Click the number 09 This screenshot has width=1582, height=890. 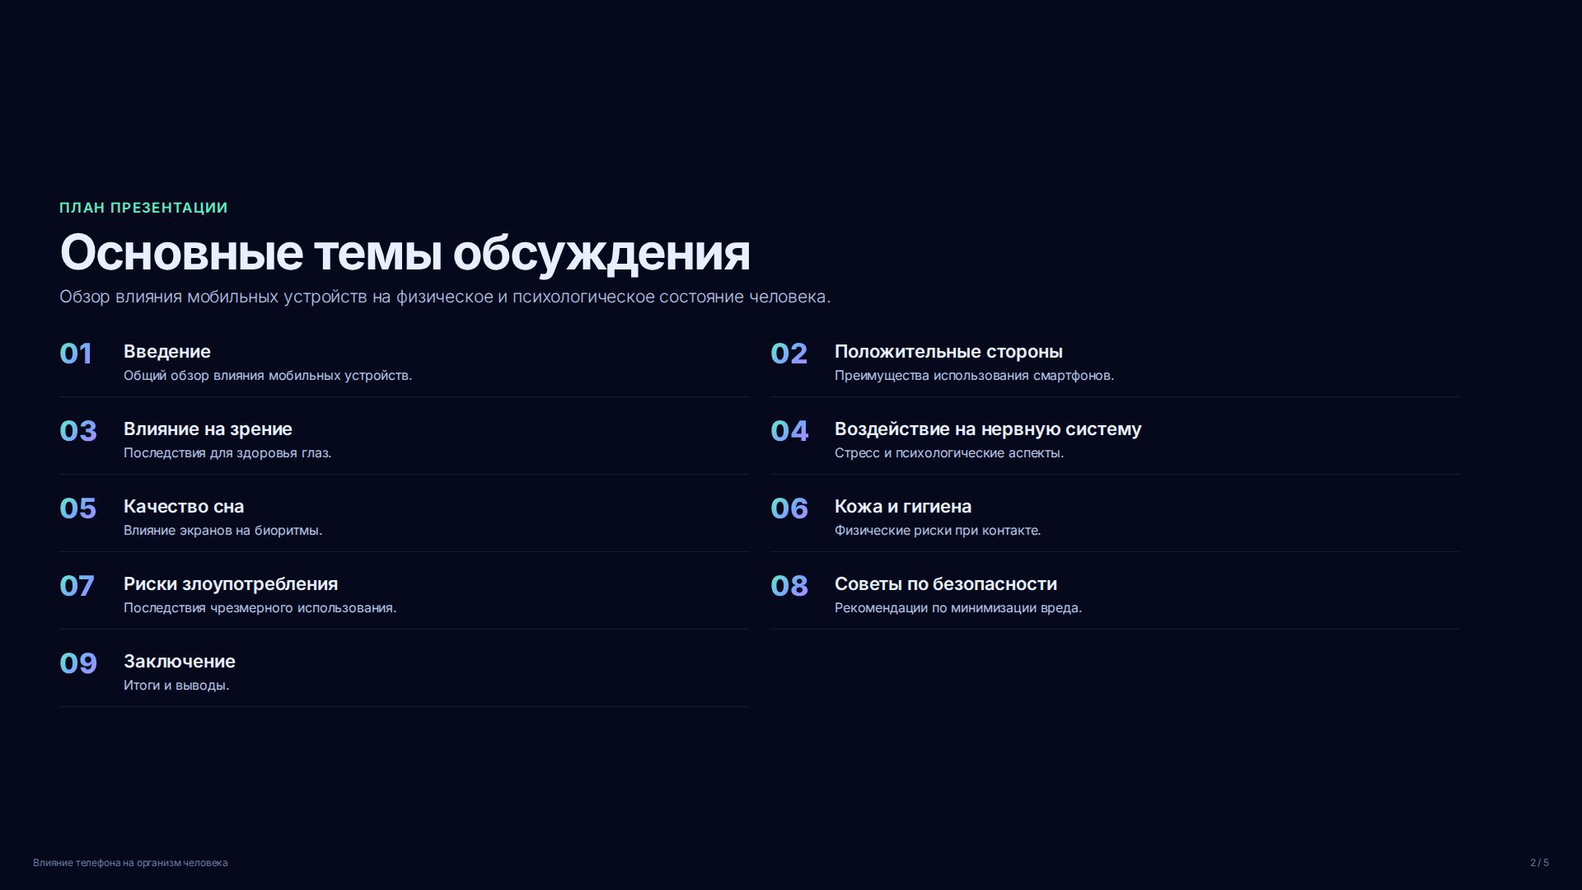pyautogui.click(x=78, y=663)
